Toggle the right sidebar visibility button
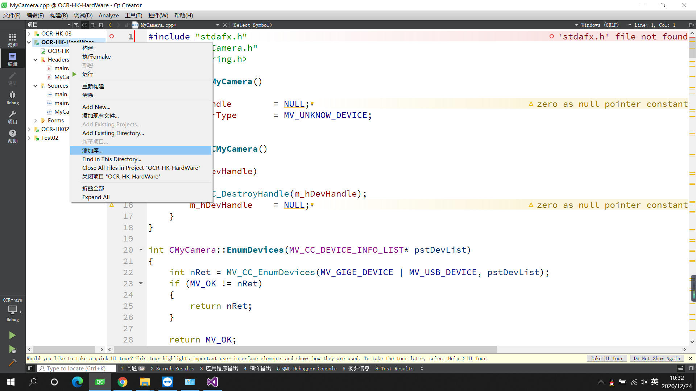 tap(691, 369)
